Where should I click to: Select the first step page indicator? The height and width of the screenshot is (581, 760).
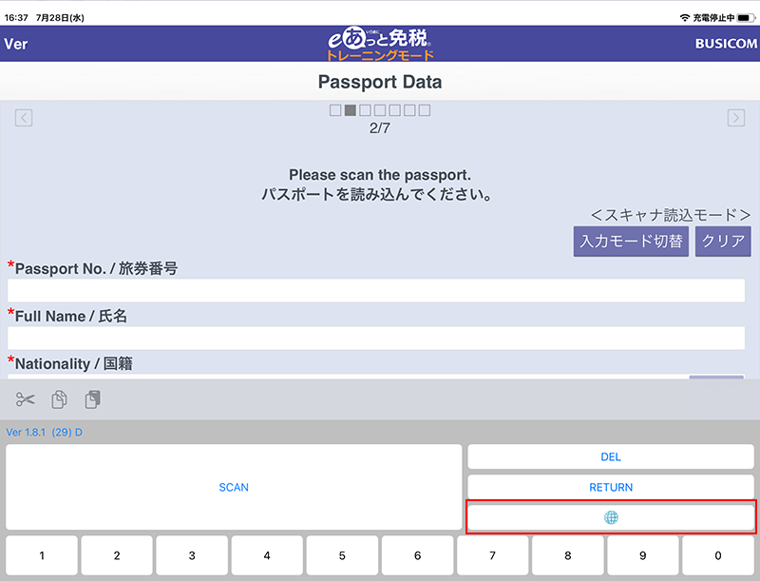click(335, 110)
